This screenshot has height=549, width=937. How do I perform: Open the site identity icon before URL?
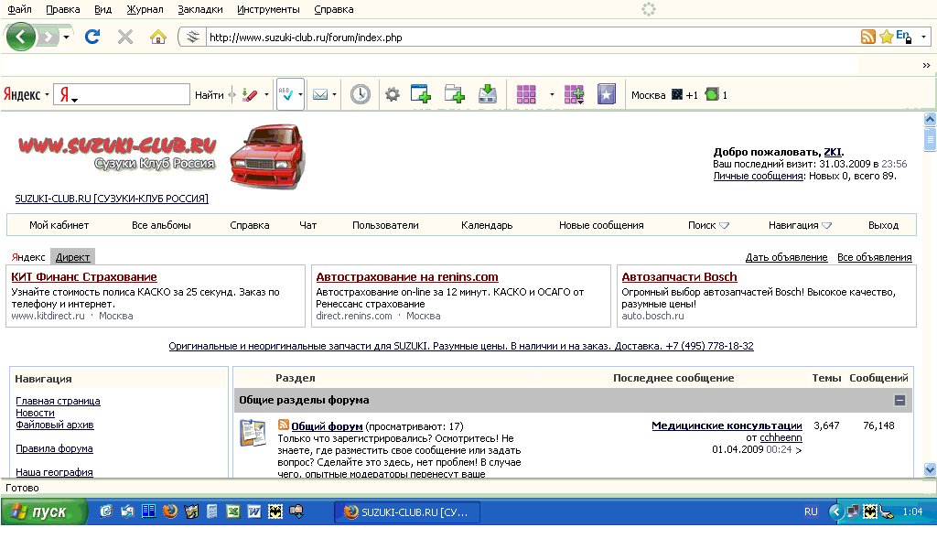pos(192,37)
